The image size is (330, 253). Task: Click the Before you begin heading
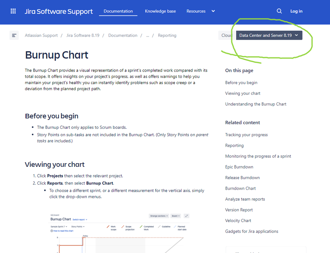[x=52, y=116]
